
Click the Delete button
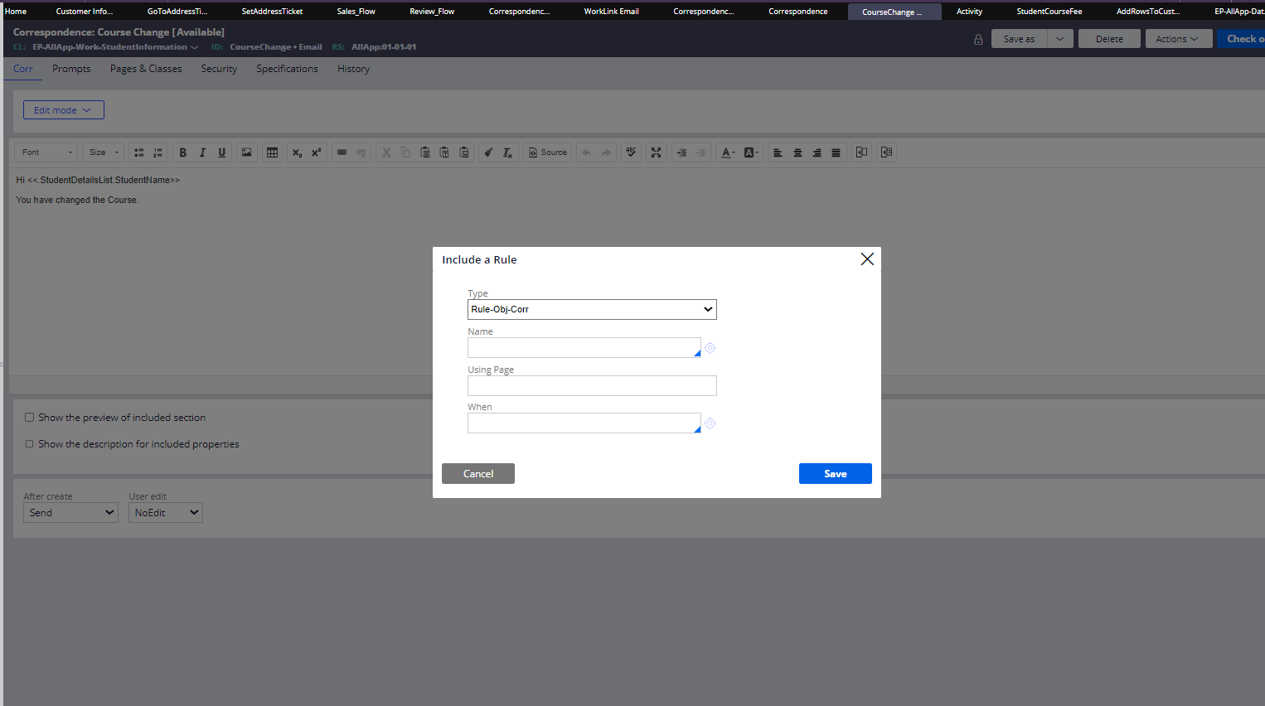(x=1109, y=39)
